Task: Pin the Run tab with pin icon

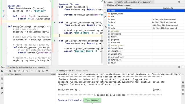Action: coord(2,93)
